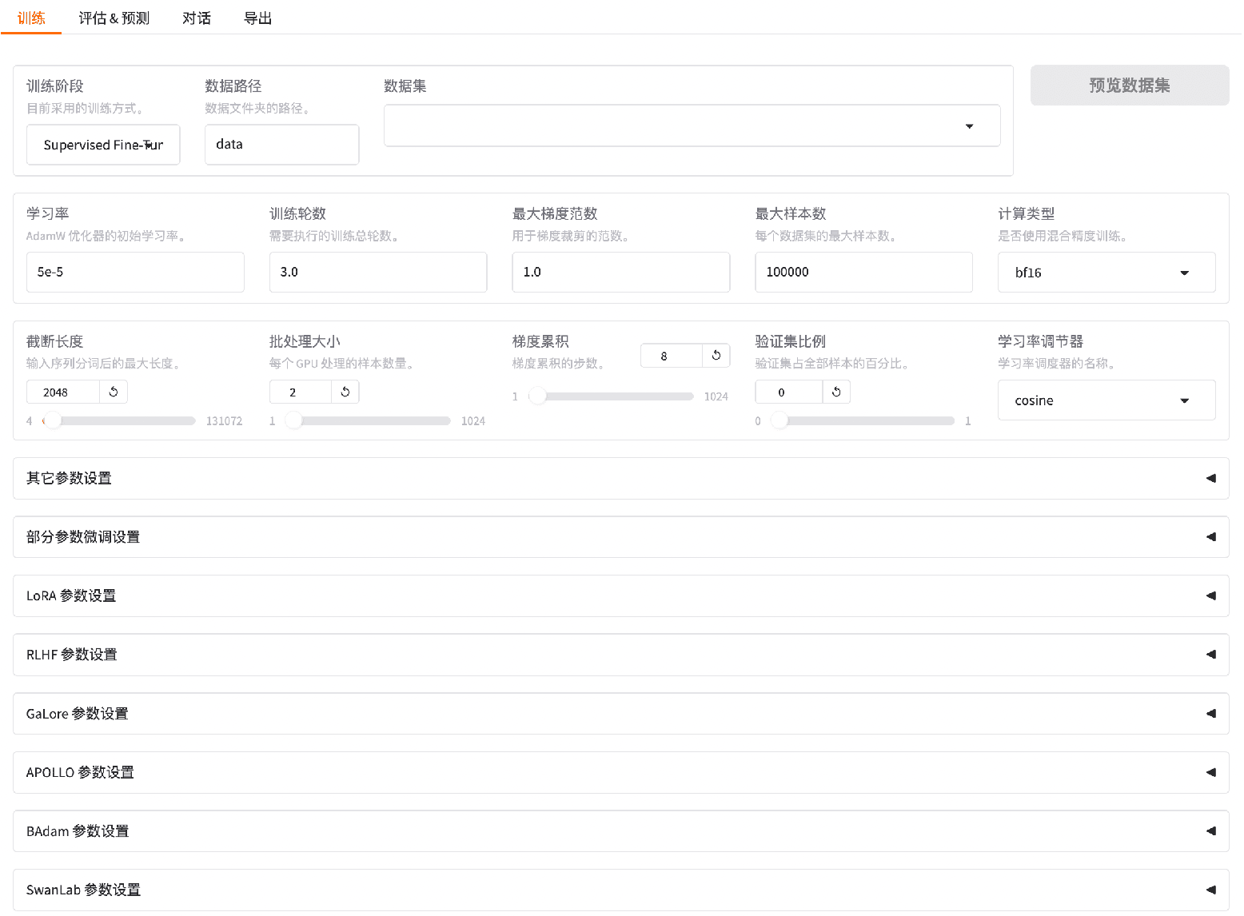This screenshot has height=916, width=1244.
Task: Switch to the 对话 tab
Action: coord(197,18)
